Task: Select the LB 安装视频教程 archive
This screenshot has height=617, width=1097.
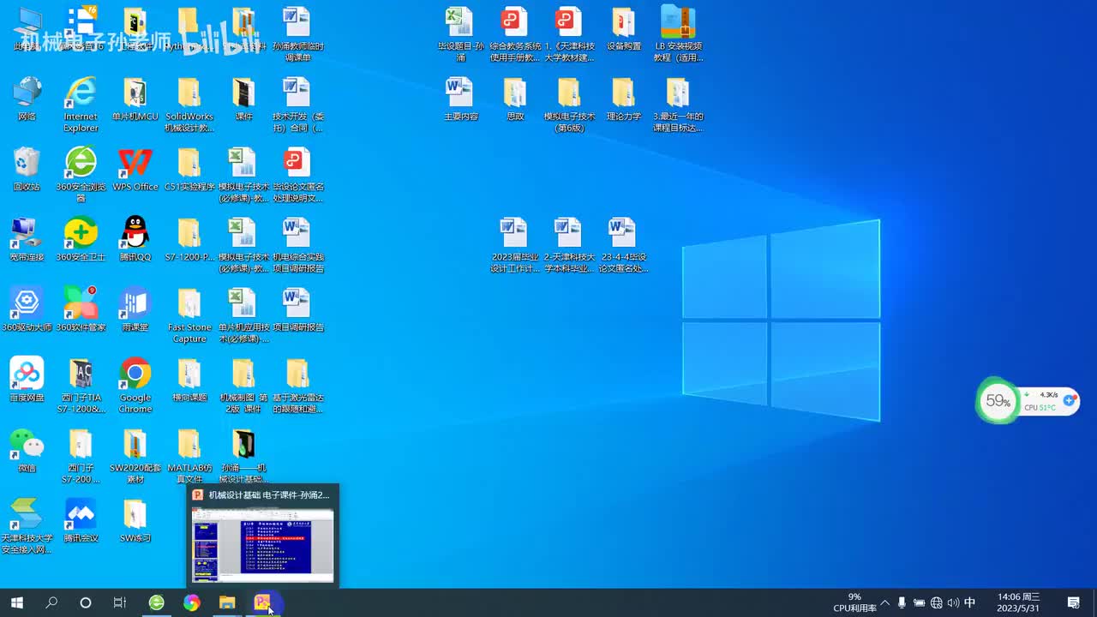Action: [x=678, y=34]
